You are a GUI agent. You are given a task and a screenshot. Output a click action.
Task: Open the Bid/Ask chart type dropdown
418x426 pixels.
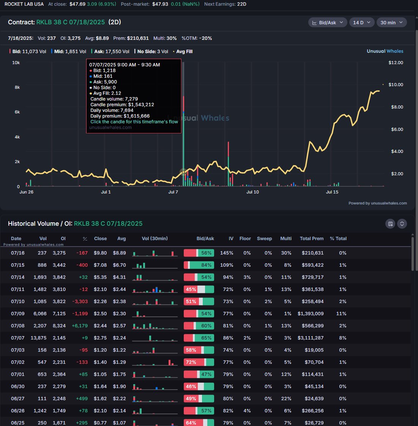click(327, 22)
